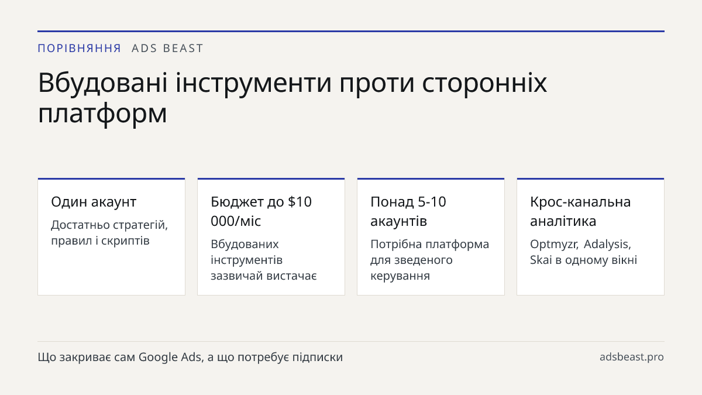Screen dimensions: 702x395
Task: Click the ADS BEAST brand label
Action: 167,49
